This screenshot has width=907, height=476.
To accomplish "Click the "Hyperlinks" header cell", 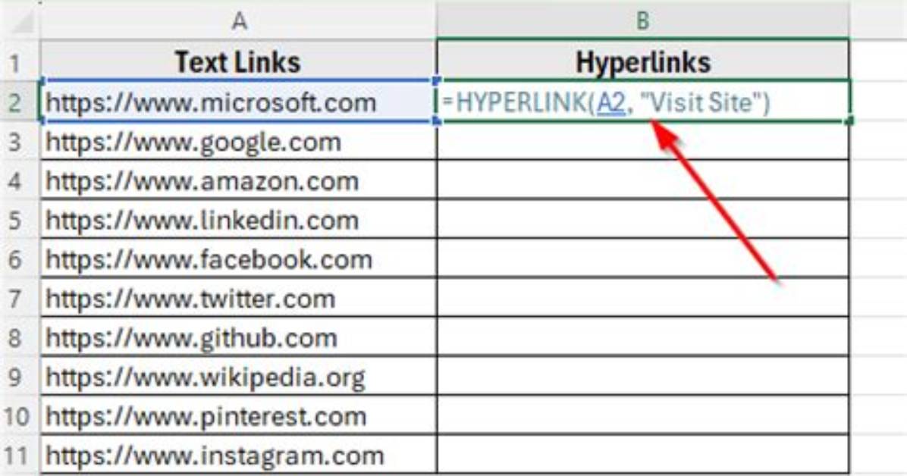I will pos(642,62).
